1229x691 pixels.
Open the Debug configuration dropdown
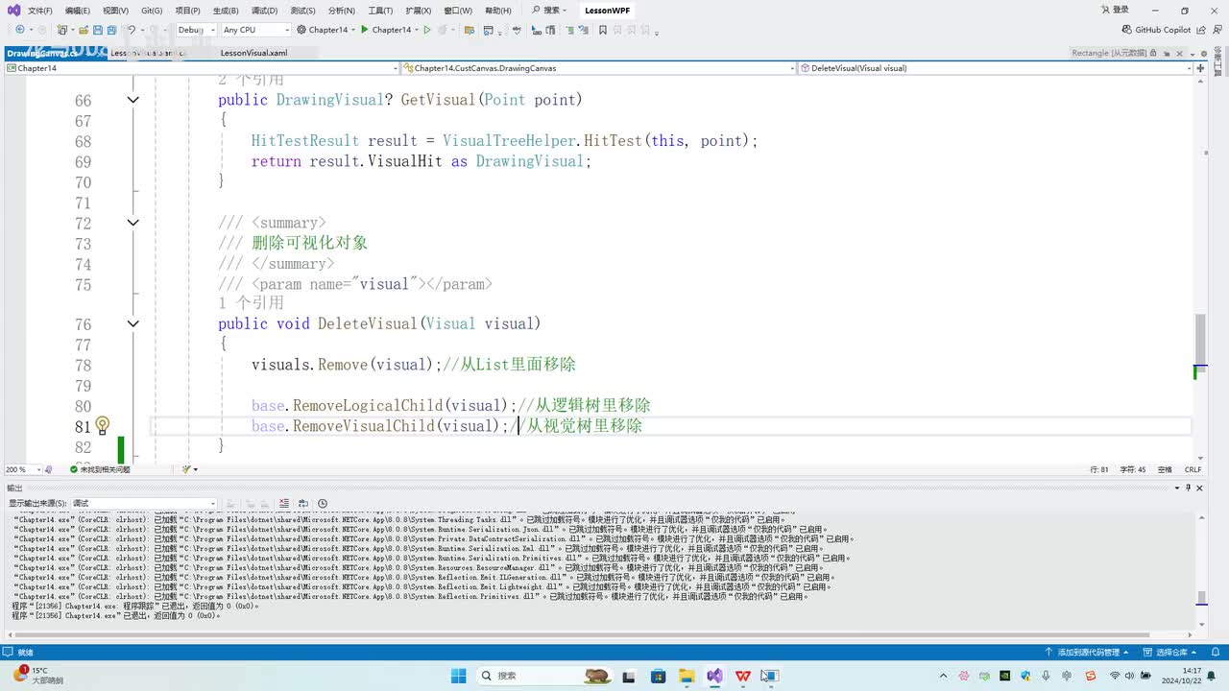(x=196, y=30)
